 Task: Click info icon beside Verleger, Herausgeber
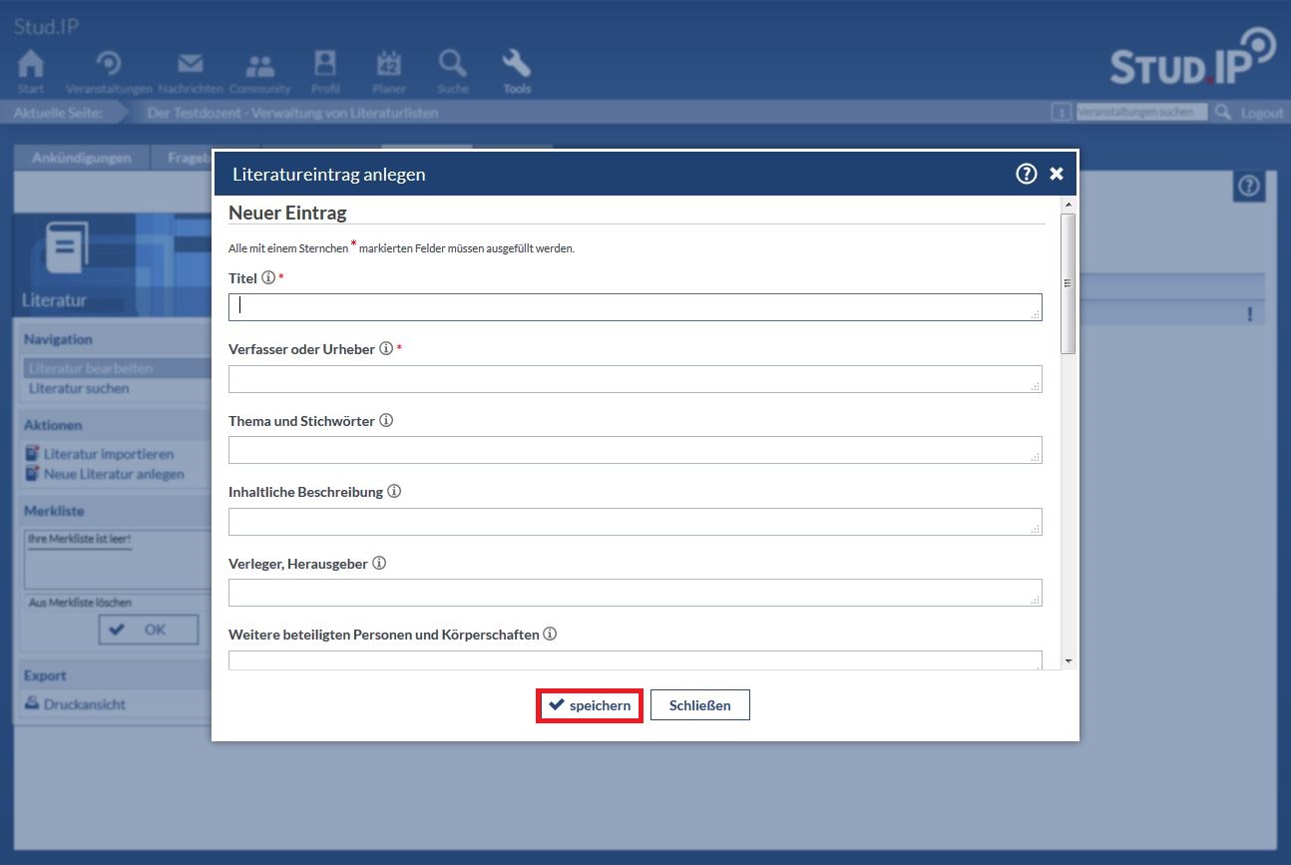click(x=379, y=564)
